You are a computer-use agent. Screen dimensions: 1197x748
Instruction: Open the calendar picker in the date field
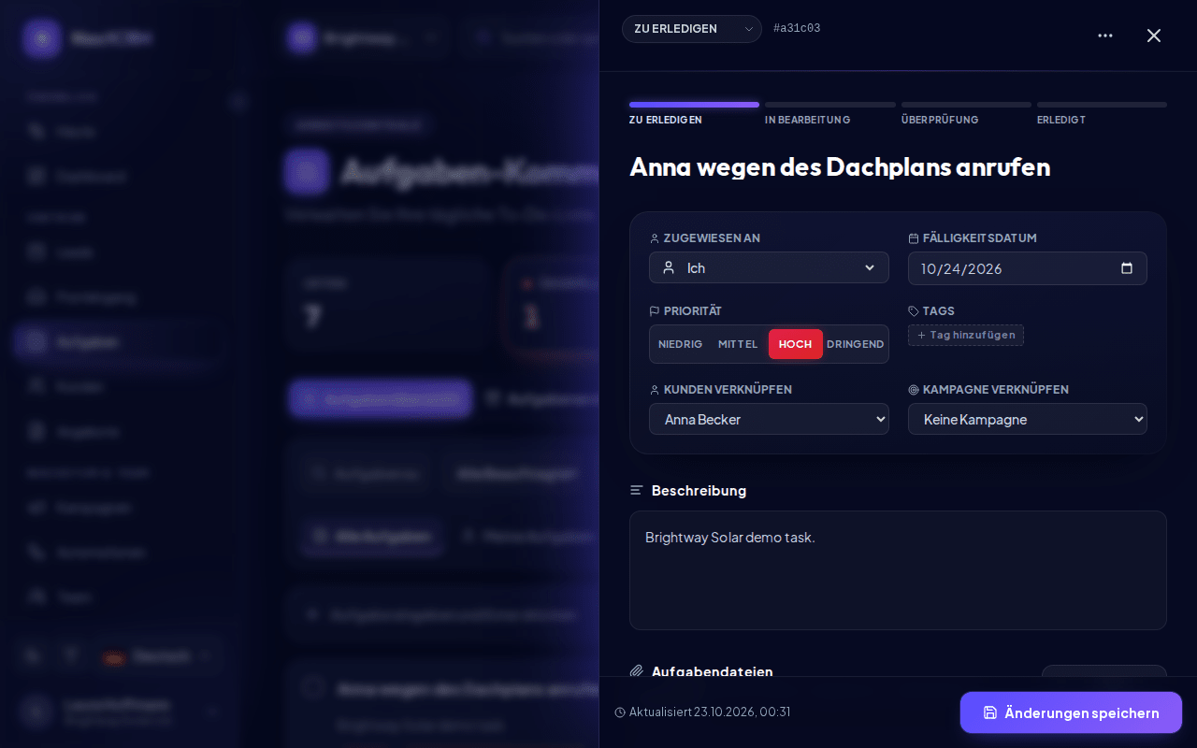coord(1127,268)
